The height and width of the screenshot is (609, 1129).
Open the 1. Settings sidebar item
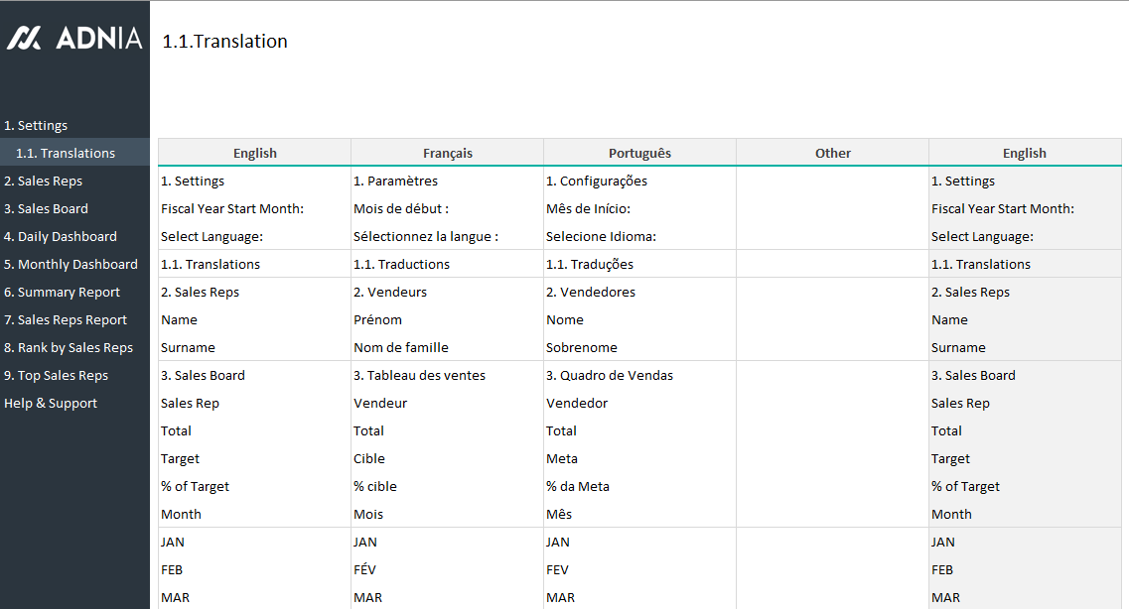pyautogui.click(x=36, y=126)
